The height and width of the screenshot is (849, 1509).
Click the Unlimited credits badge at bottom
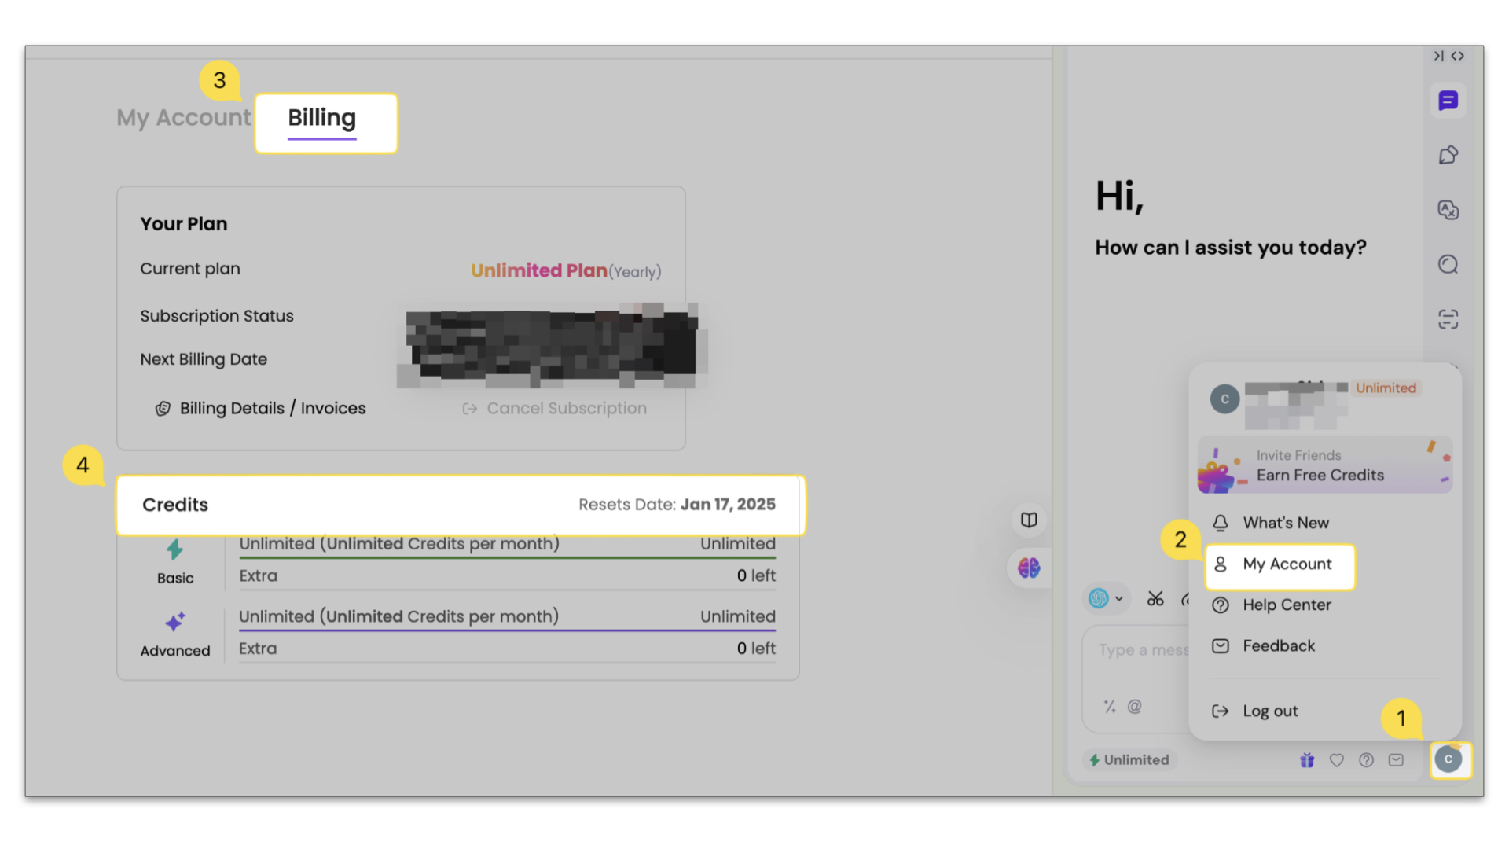pos(1129,760)
